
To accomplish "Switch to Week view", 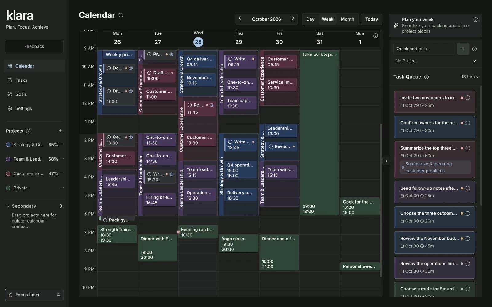I will 327,19.
